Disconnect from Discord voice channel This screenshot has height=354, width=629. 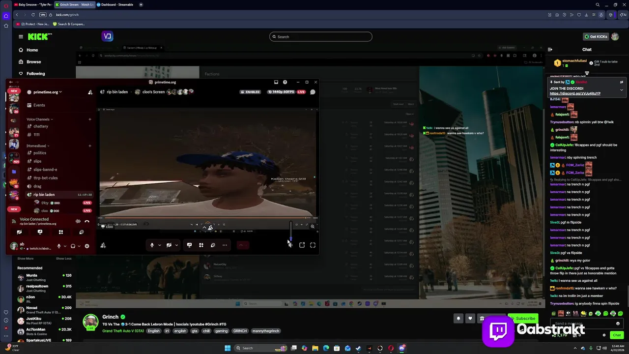pyautogui.click(x=87, y=221)
